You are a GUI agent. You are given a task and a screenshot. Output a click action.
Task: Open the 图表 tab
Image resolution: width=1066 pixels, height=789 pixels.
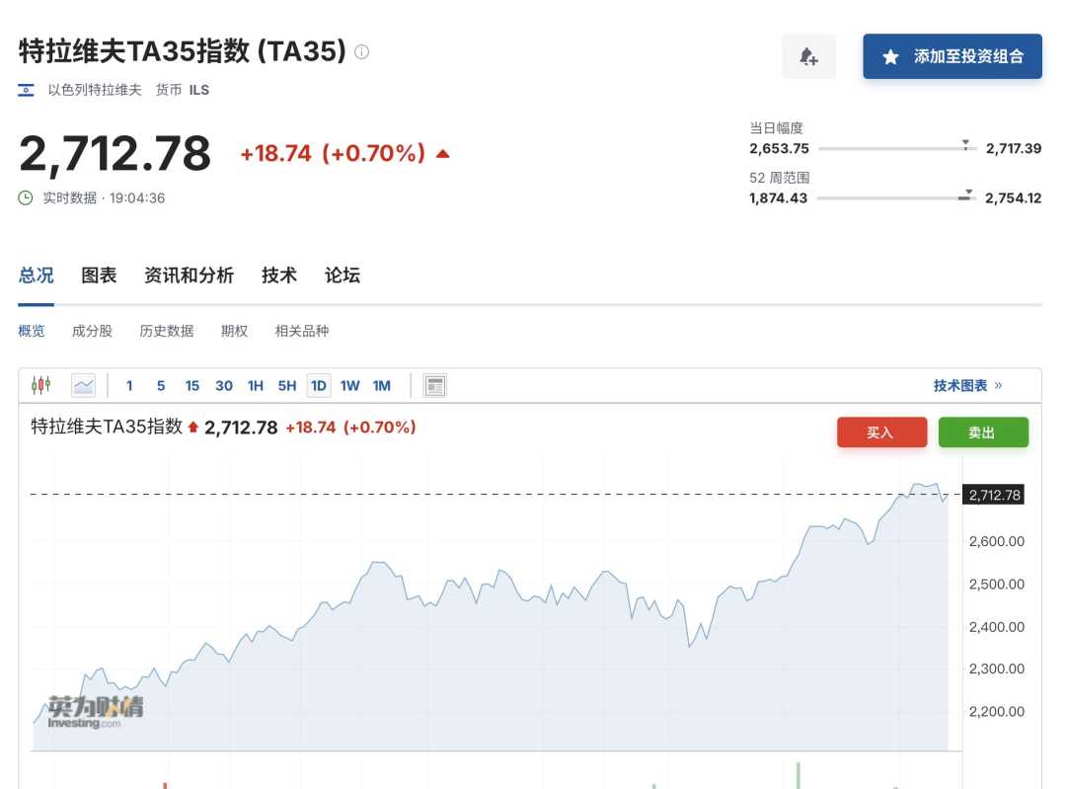pos(99,276)
